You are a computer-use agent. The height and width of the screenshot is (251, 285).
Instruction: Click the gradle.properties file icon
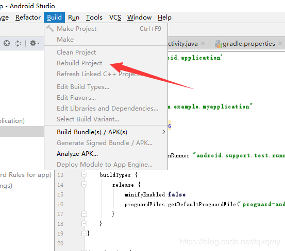pyautogui.click(x=218, y=44)
